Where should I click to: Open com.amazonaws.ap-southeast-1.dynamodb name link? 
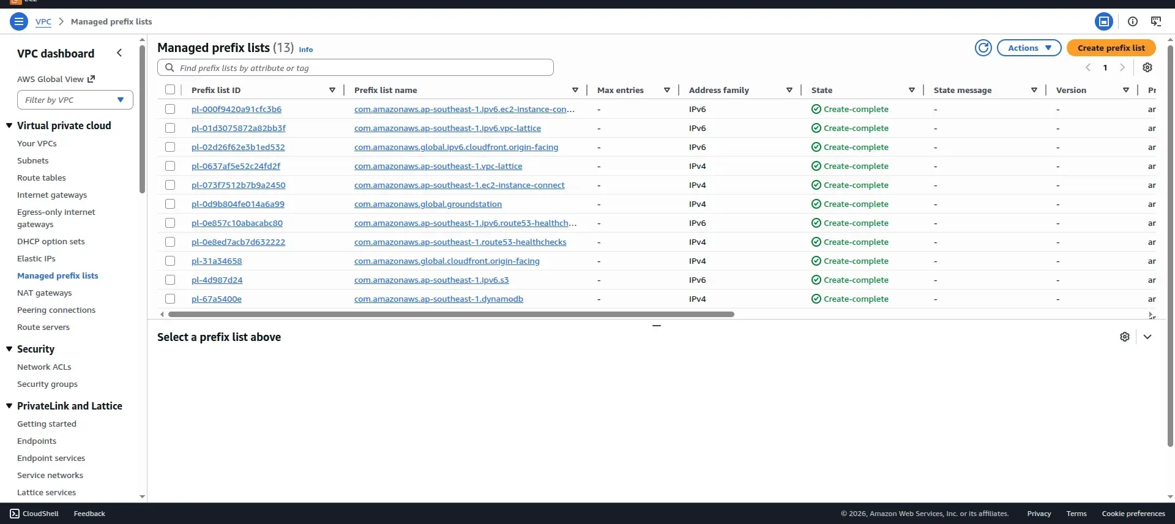(439, 299)
